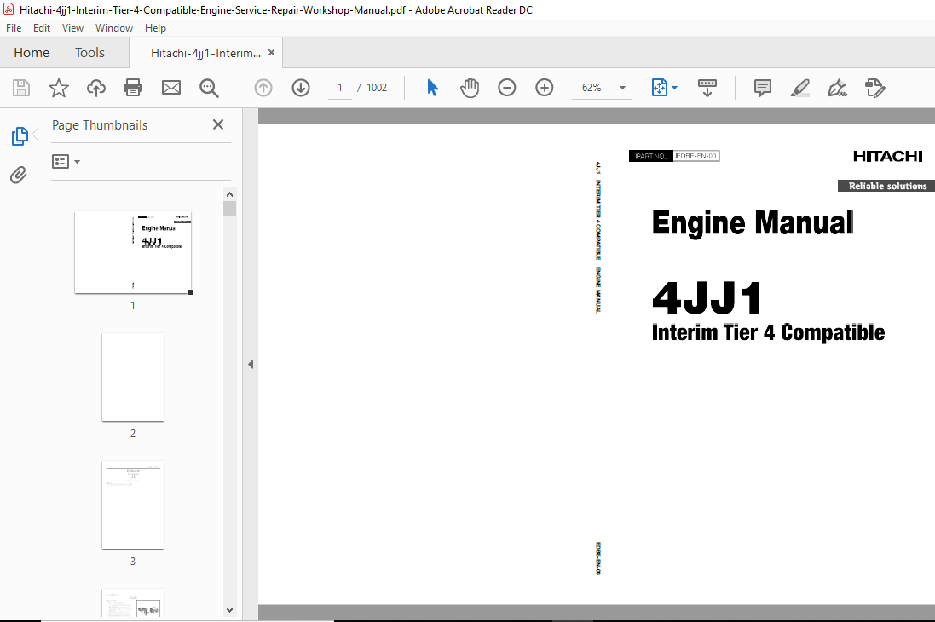Select the highlighter pen tool
The height and width of the screenshot is (622, 935).
click(799, 88)
